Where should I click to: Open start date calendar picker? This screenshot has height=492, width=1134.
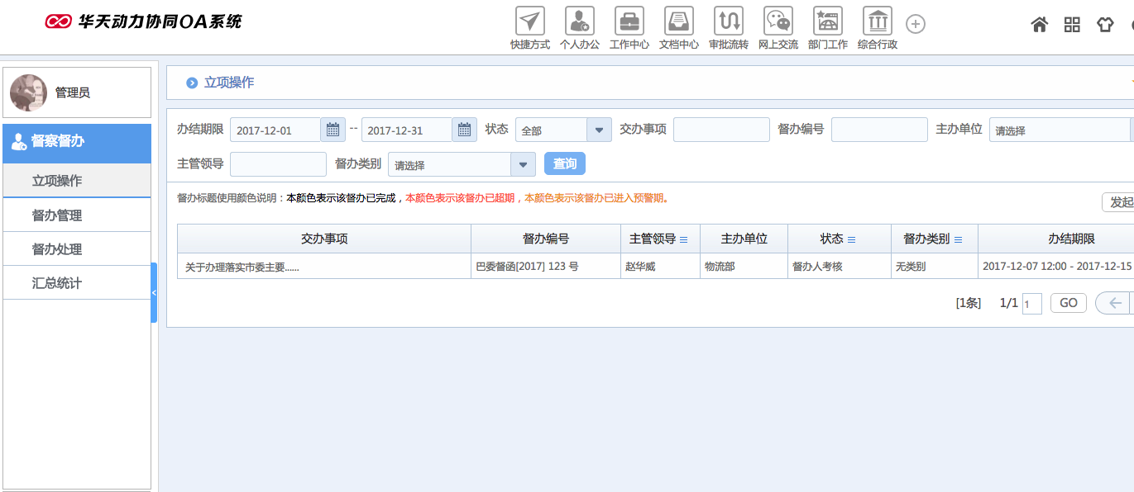click(333, 130)
